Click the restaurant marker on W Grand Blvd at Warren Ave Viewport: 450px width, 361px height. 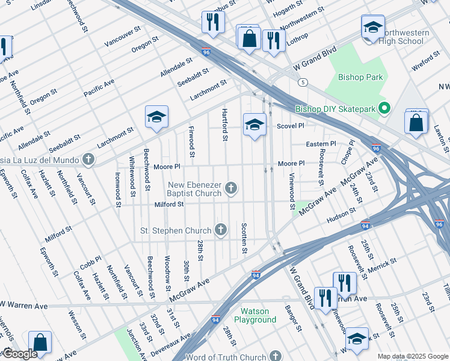click(325, 300)
